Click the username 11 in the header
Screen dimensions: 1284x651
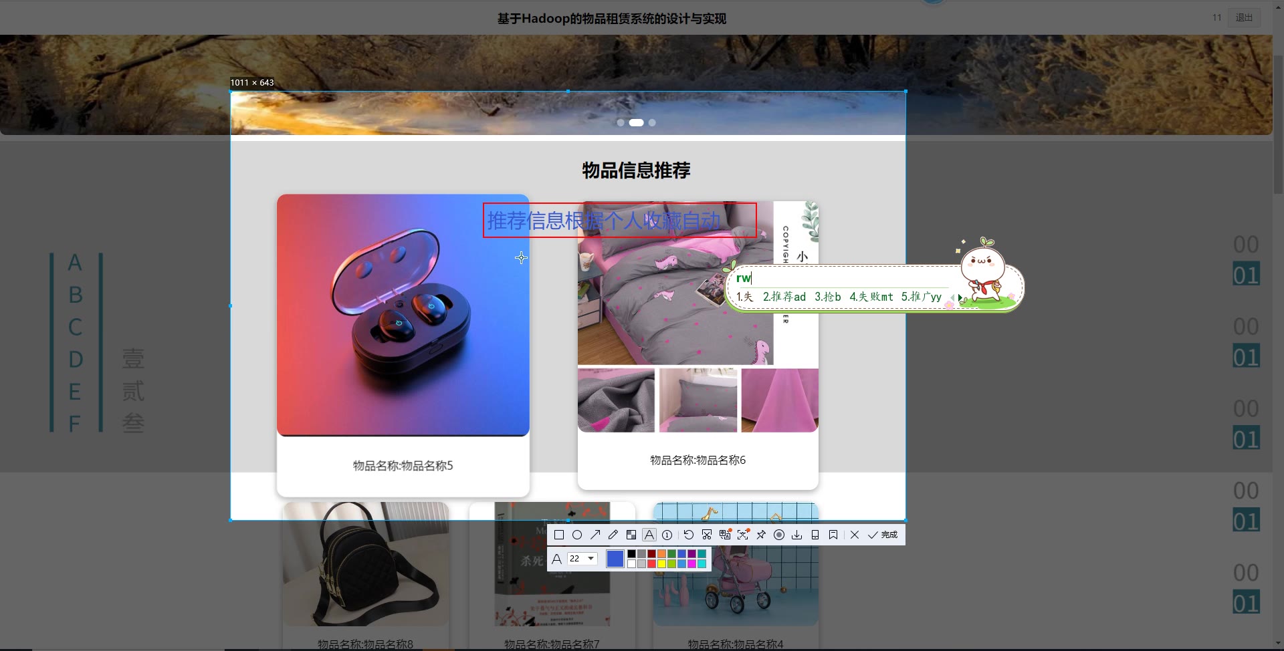tap(1216, 17)
